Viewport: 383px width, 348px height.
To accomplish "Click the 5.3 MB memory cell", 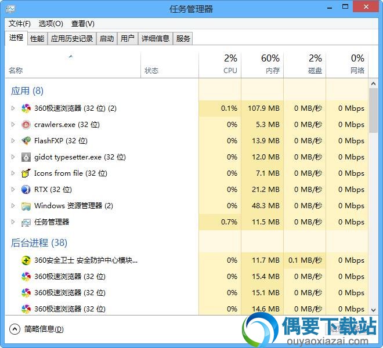I will click(x=262, y=125).
